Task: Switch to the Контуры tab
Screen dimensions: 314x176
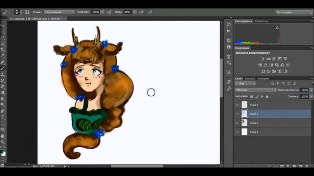Action: [263, 79]
